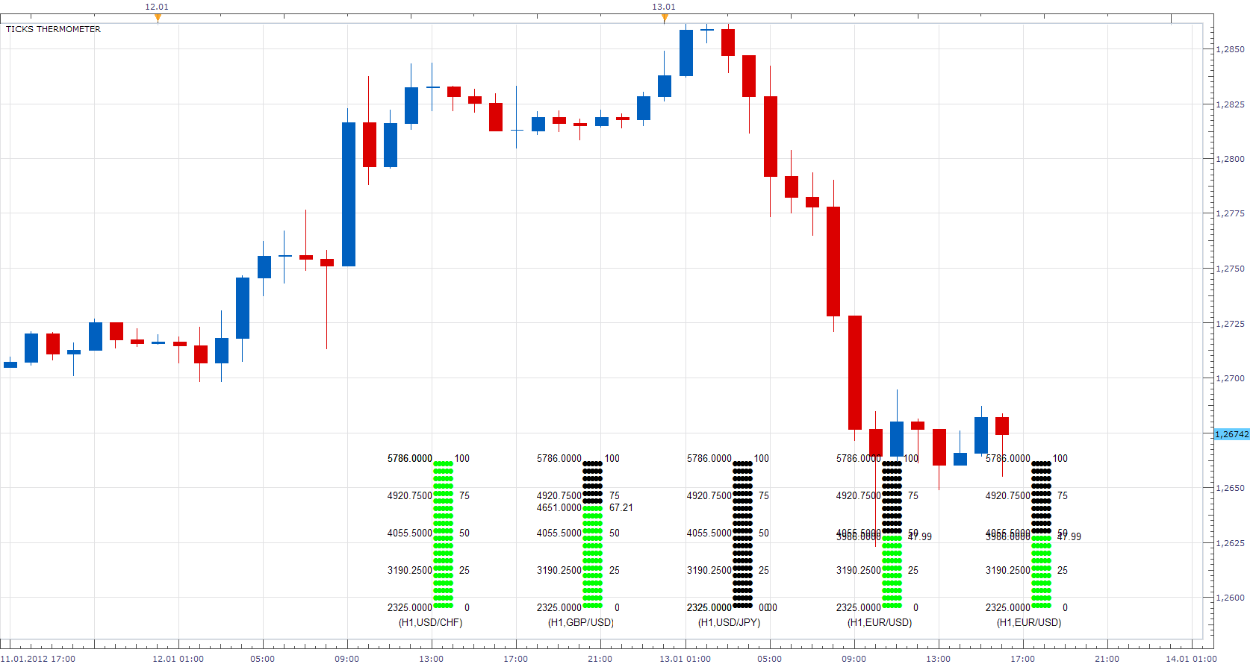Click the 12.01 01:00 time label

178,659
